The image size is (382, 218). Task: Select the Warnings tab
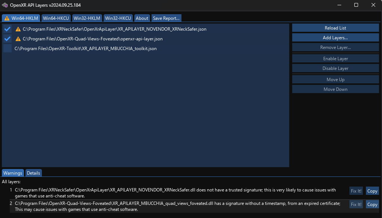pos(13,173)
